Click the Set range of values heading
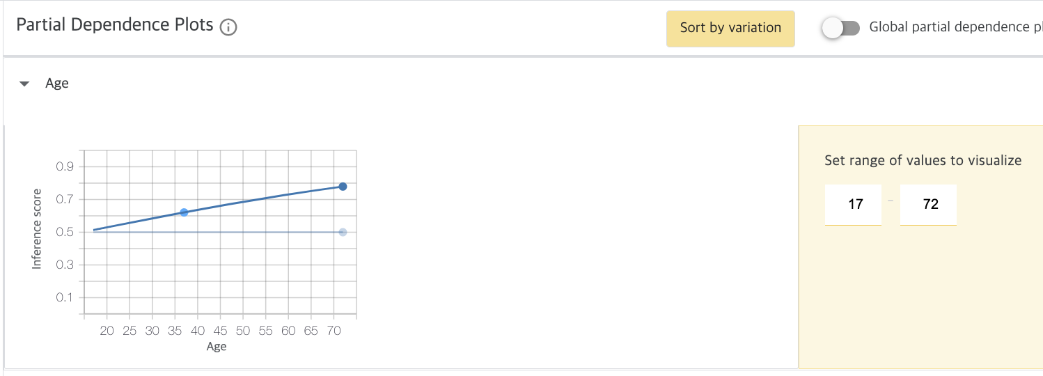Viewport: 1043px width, 376px height. (x=923, y=161)
